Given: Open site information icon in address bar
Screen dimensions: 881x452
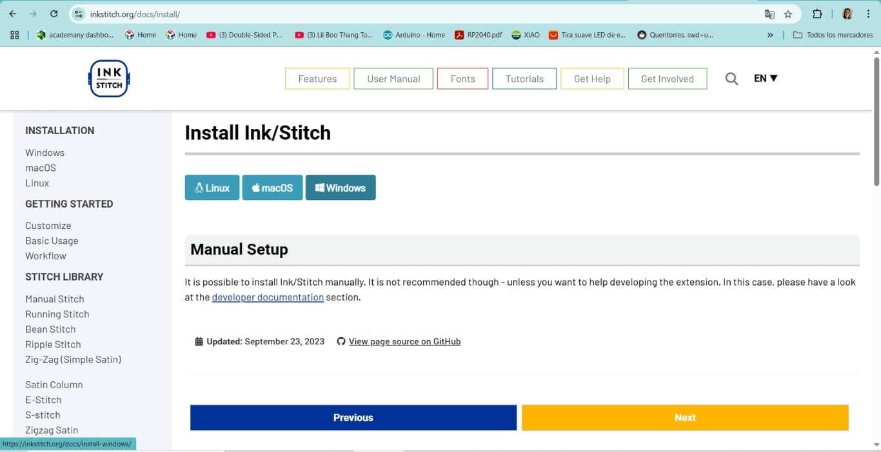Looking at the screenshot, I should (78, 14).
